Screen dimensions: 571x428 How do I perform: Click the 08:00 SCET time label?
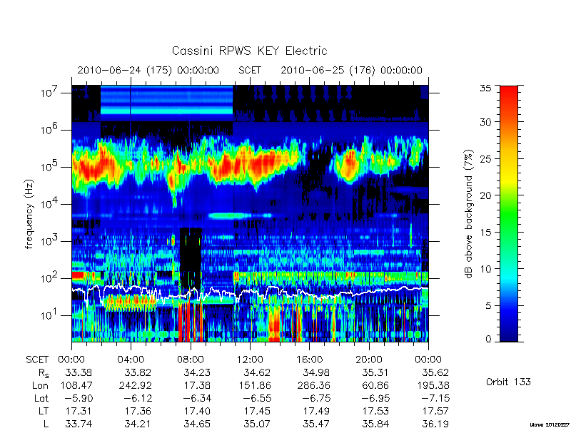(x=190, y=360)
